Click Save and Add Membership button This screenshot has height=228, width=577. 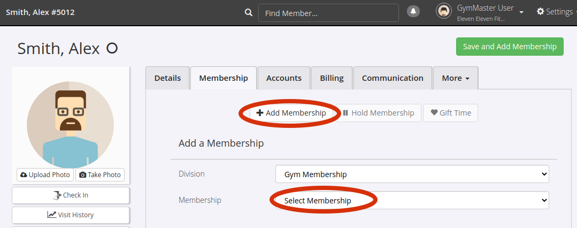point(510,47)
